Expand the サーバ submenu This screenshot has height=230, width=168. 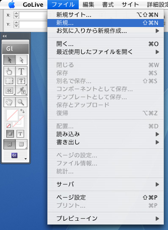[x=106, y=184]
